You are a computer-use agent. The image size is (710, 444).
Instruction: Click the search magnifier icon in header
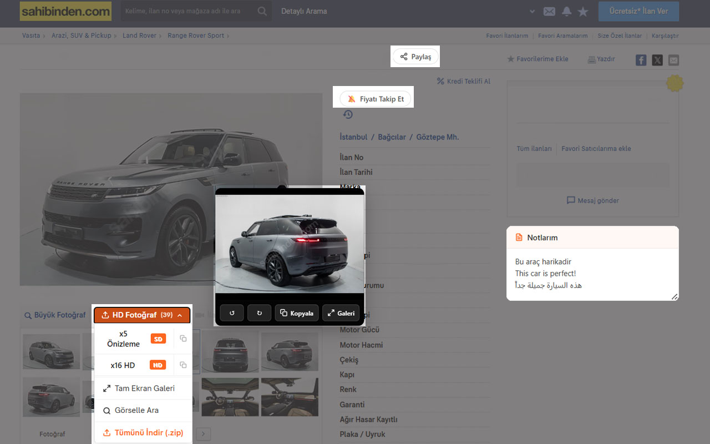tap(262, 11)
